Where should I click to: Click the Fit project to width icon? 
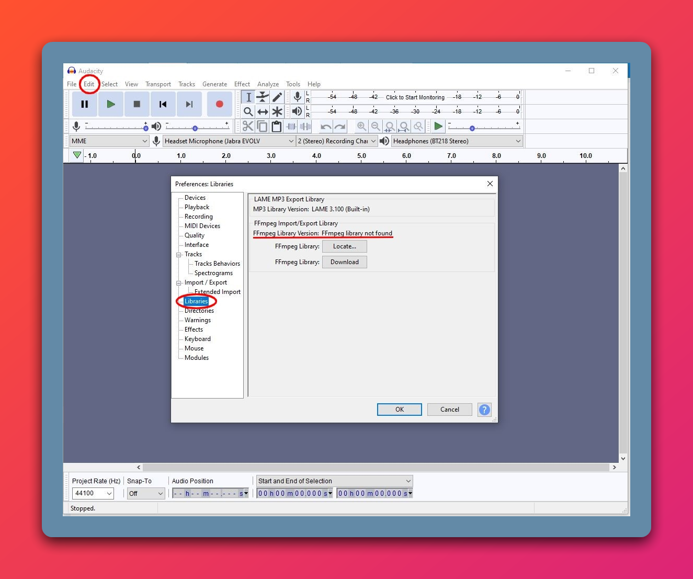click(x=404, y=126)
